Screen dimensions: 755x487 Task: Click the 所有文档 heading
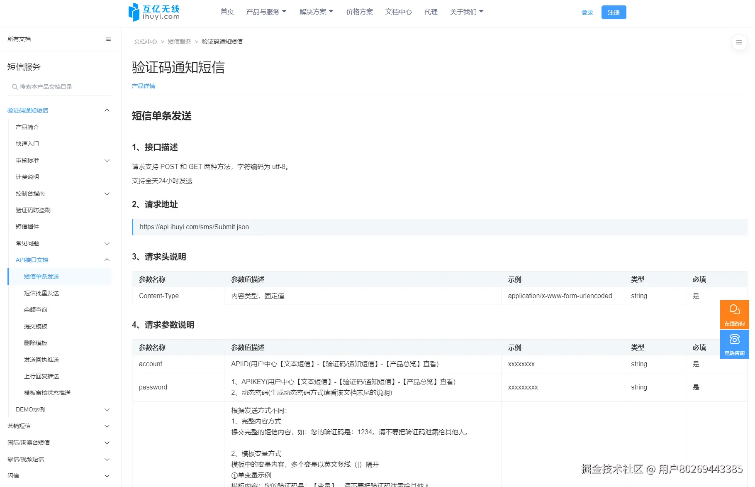[x=19, y=39]
